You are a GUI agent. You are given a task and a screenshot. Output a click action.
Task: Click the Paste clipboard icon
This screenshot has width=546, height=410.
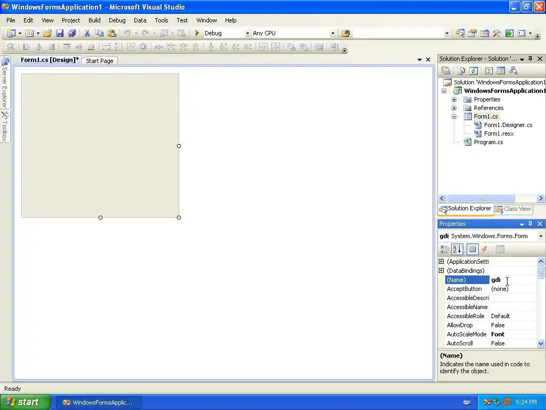point(112,33)
